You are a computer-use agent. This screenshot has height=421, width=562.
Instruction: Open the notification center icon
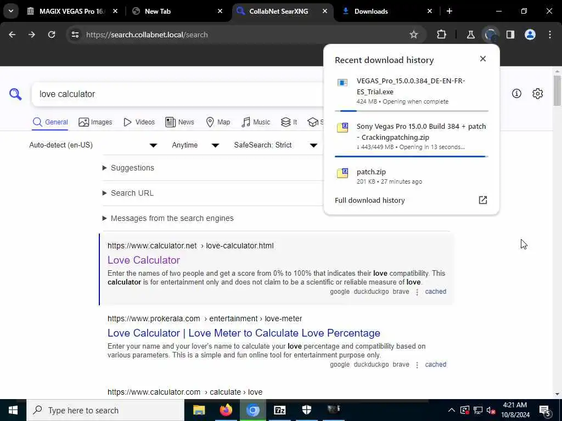[x=545, y=410]
